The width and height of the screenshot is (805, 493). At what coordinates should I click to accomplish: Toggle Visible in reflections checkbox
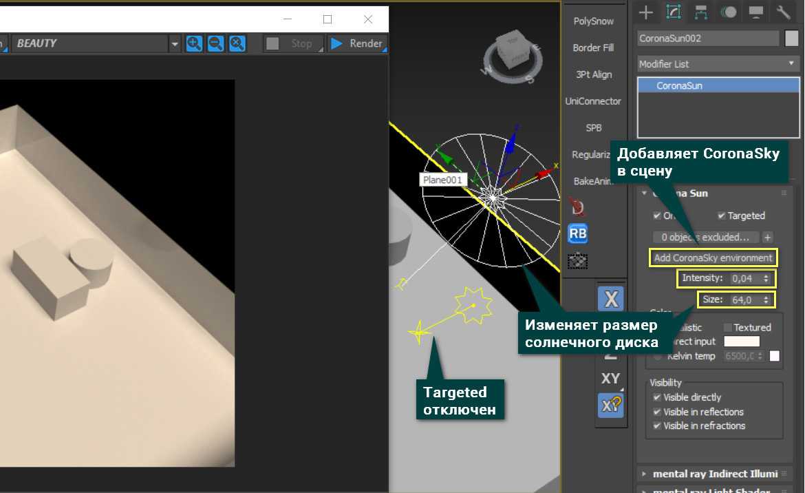(657, 412)
